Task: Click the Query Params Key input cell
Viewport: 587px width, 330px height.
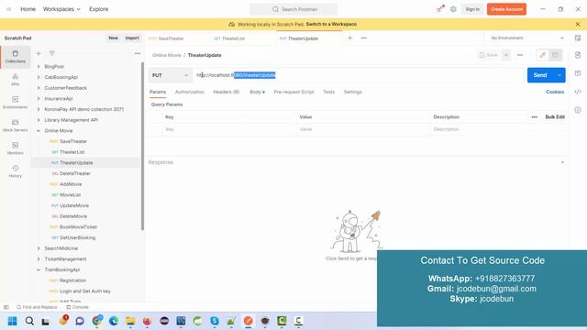Action: tap(229, 129)
